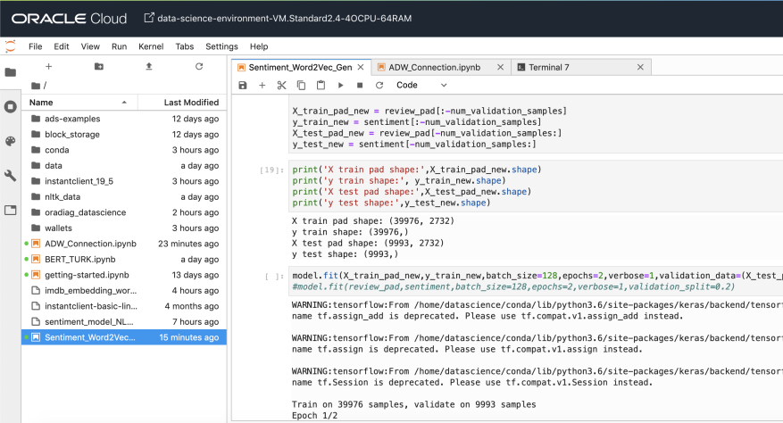This screenshot has height=423, width=783.
Task: Open the Running Terminals and Kernels sidebar panel
Action: pyautogui.click(x=11, y=106)
